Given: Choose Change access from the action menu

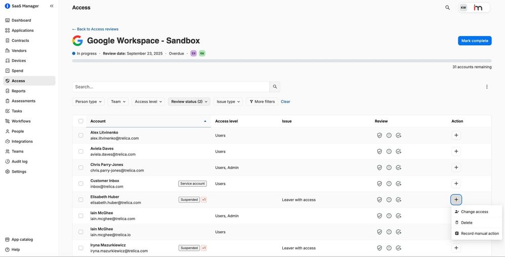Looking at the screenshot, I should point(474,212).
